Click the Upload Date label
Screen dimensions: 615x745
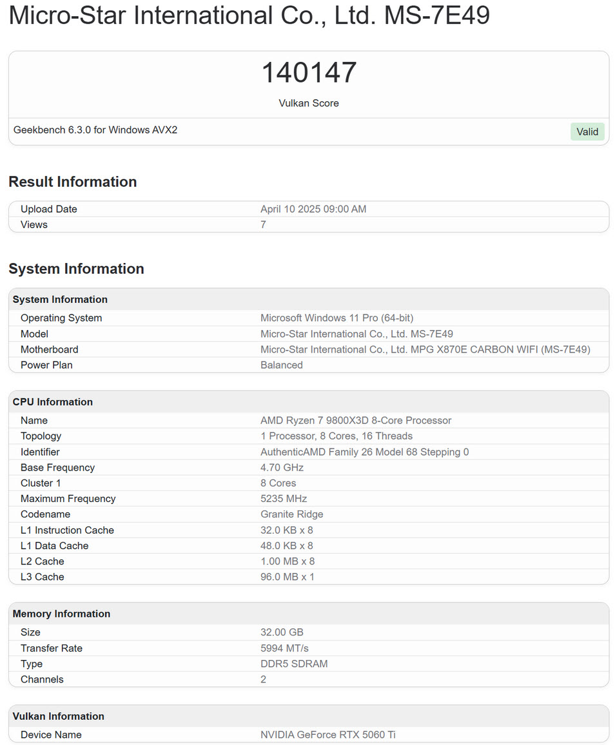tap(49, 209)
